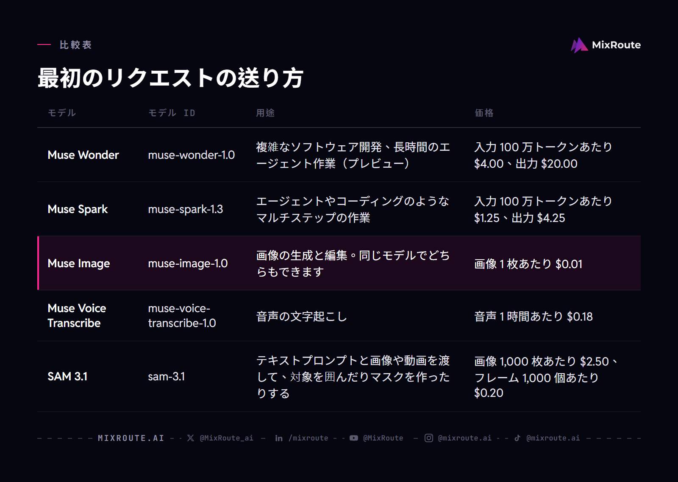Open the @mixroute.ai Instagram handle
The width and height of the screenshot is (678, 482).
[465, 438]
